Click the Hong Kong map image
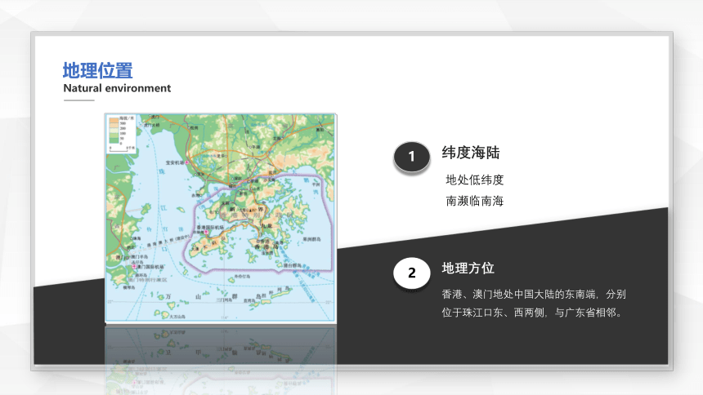 [x=221, y=218]
